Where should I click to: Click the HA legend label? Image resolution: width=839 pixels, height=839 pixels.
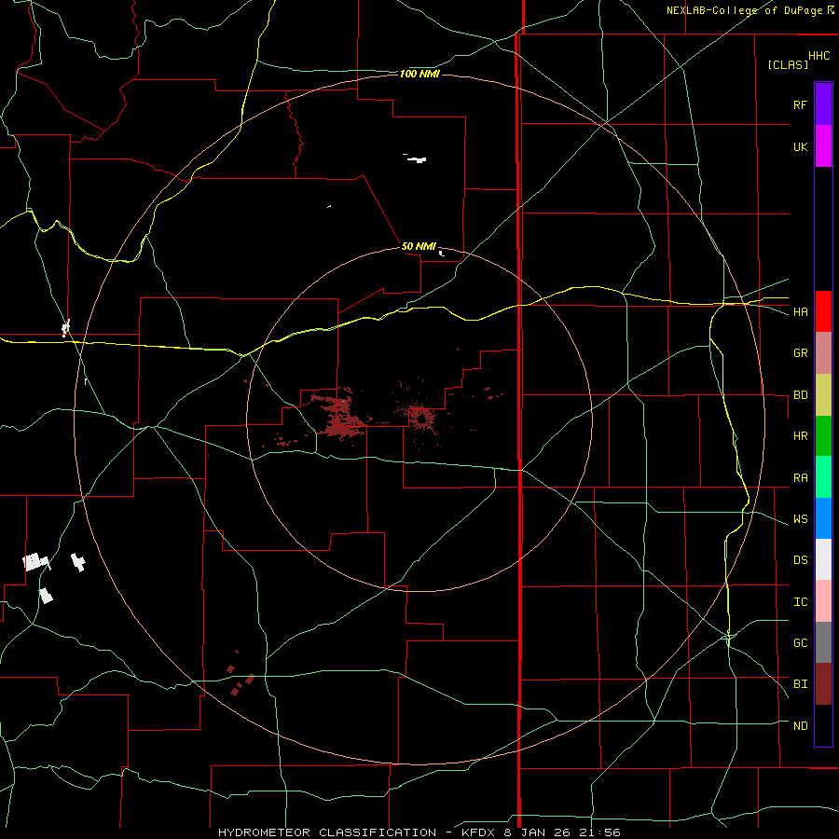pos(800,312)
